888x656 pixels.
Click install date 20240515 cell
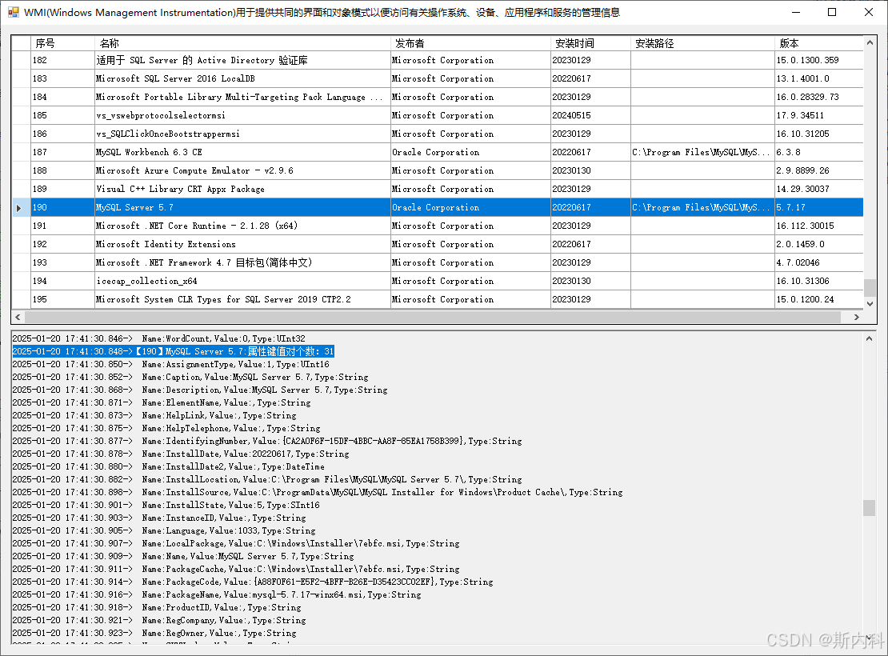590,115
